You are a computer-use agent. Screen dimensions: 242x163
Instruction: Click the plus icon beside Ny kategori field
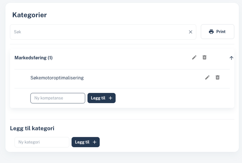(95, 142)
